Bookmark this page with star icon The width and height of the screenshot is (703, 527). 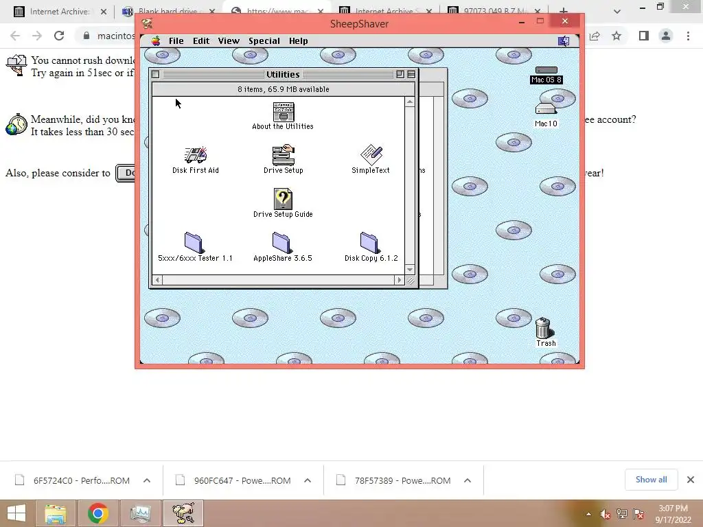point(616,36)
